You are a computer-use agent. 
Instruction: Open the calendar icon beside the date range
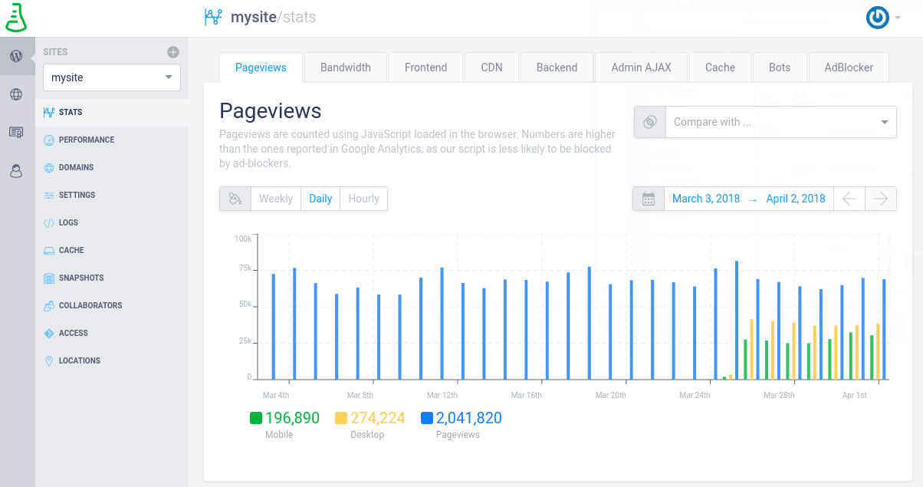[x=648, y=198]
